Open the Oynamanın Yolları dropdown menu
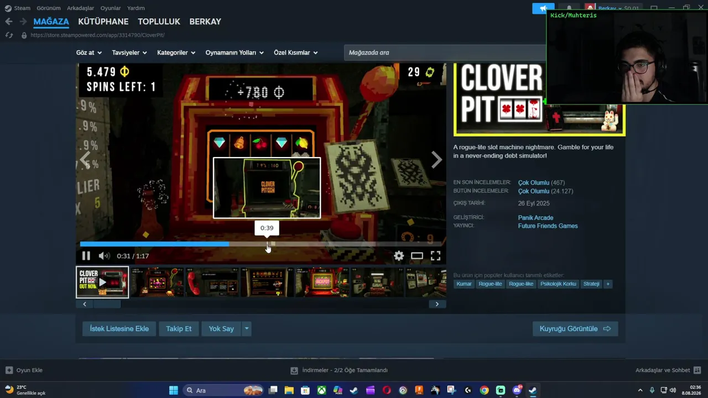This screenshot has width=708, height=398. [235, 53]
